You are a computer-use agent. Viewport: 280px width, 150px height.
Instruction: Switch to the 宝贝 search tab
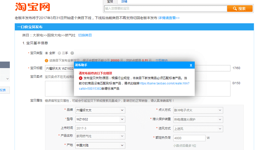[x=110, y=2]
